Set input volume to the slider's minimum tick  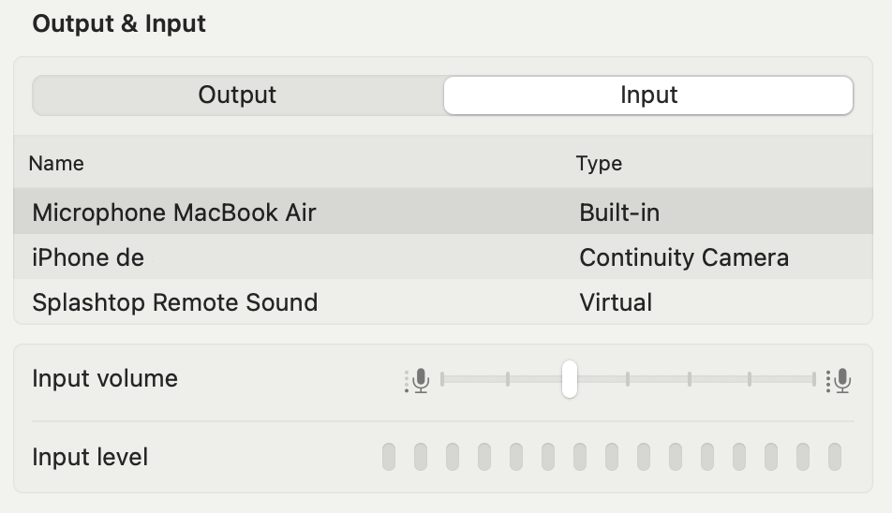click(x=442, y=379)
